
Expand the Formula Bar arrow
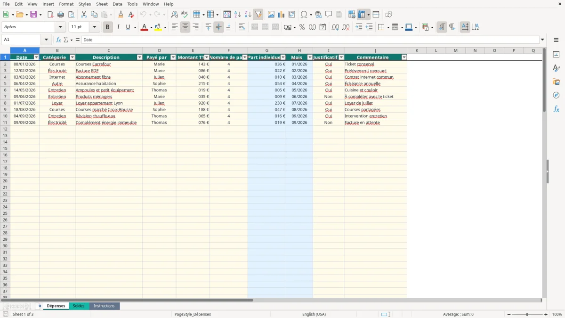tap(542, 40)
